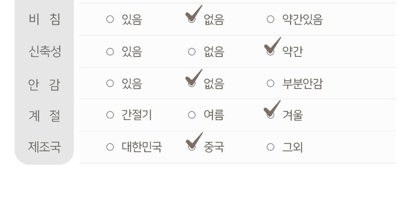The height and width of the screenshot is (224, 418).
Task: Click the 계절 row label
Action: (x=44, y=115)
